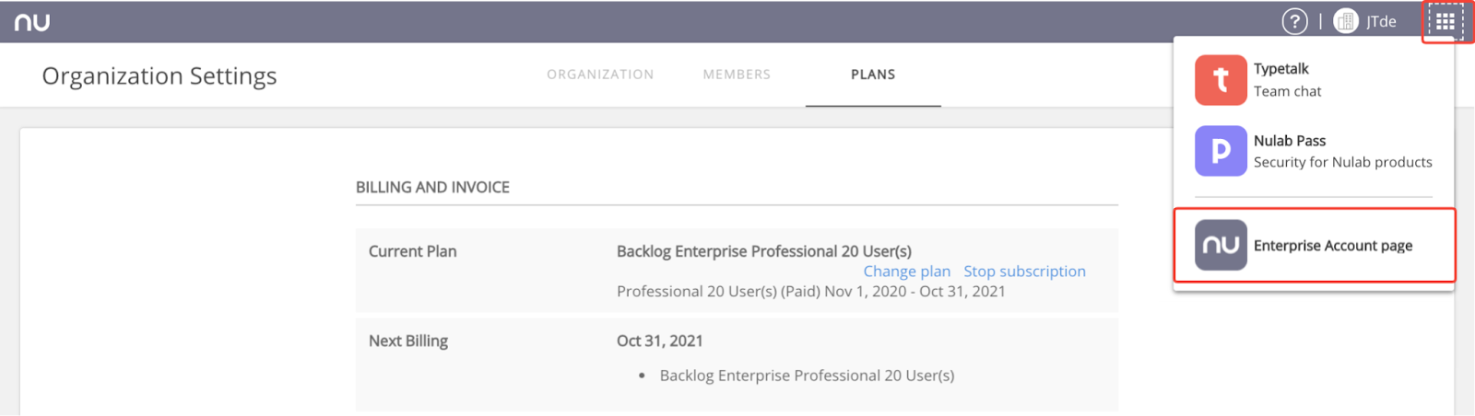1475x416 pixels.
Task: Click the organization building avatar icon
Action: (x=1346, y=21)
